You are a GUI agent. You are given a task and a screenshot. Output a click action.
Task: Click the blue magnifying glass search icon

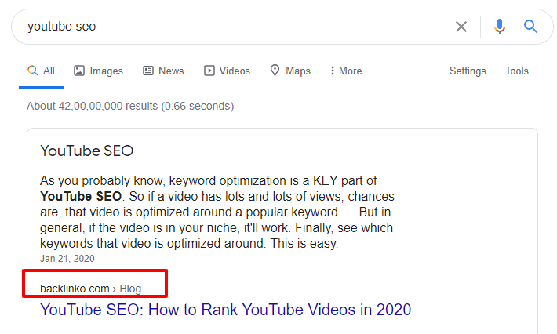(530, 27)
